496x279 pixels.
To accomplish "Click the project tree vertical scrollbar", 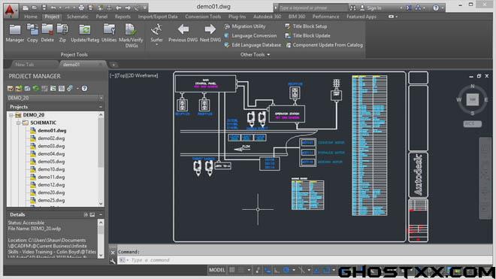I will pyautogui.click(x=101, y=159).
